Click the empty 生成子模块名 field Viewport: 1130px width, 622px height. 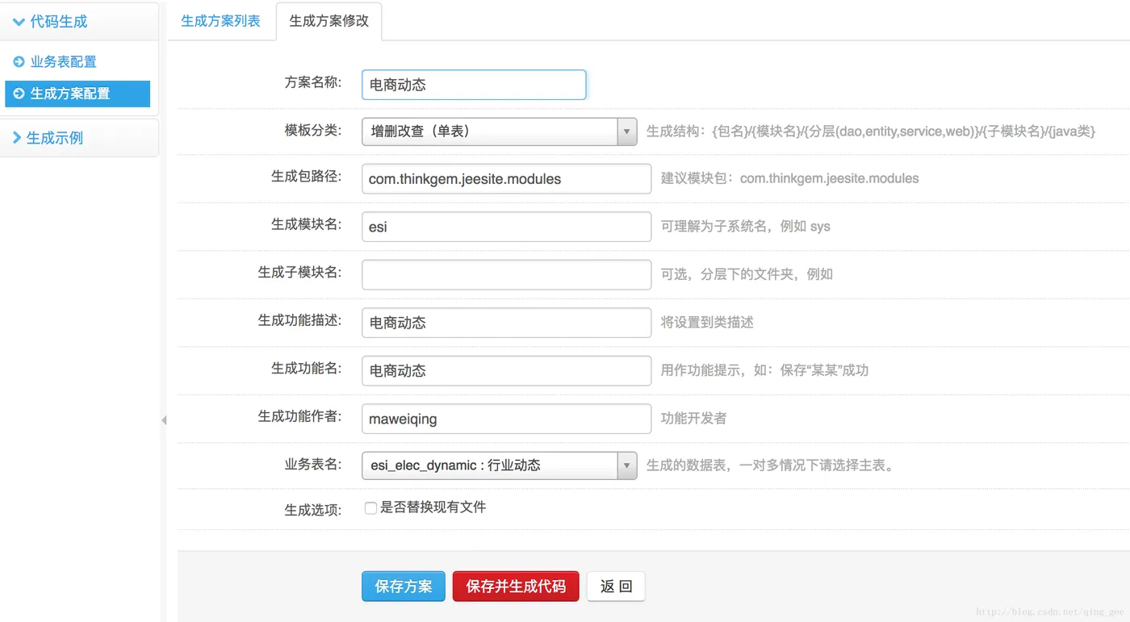point(506,274)
